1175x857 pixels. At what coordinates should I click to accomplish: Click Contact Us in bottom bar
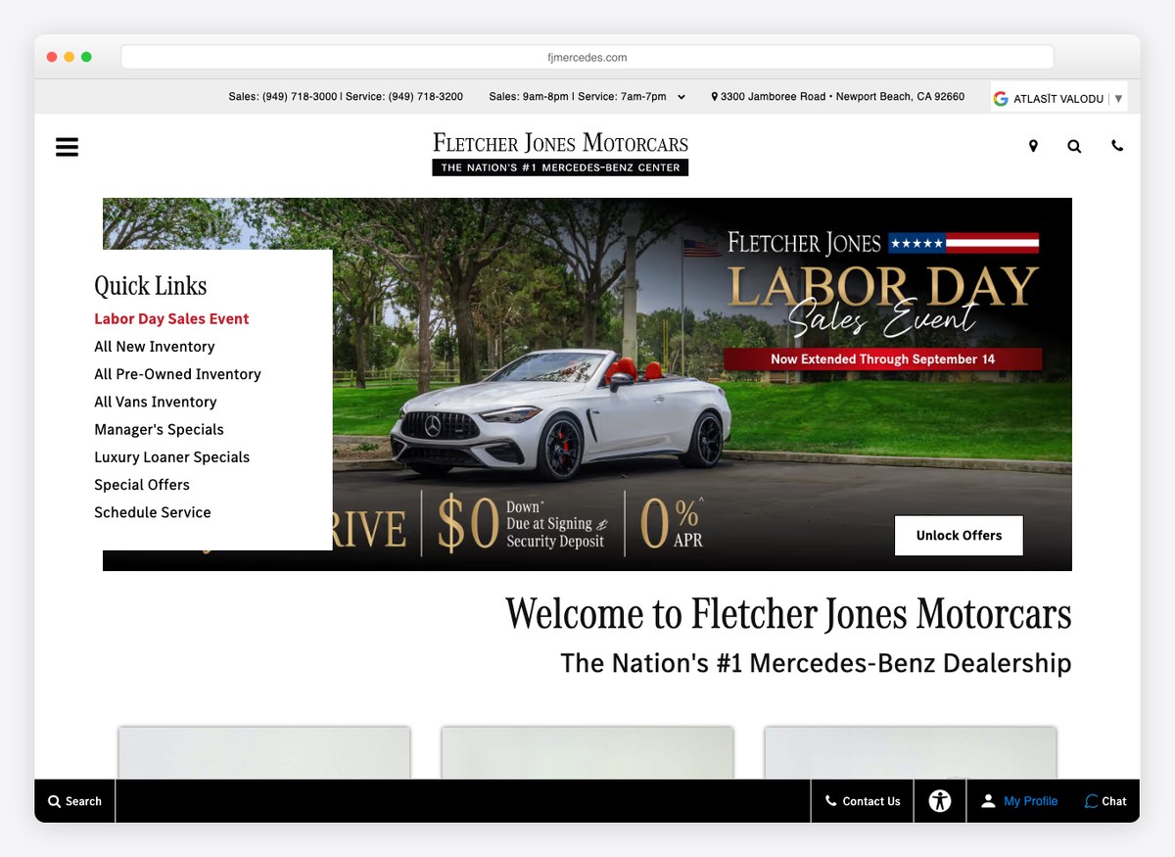click(863, 801)
